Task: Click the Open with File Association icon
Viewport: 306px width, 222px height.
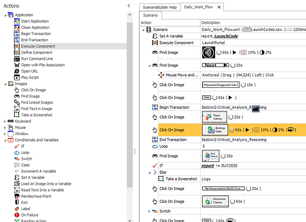Action: point(17,65)
